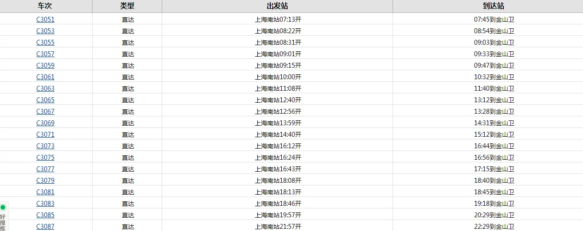The height and width of the screenshot is (231, 583).
Task: Open the C3055 train link
Action: pyautogui.click(x=45, y=42)
